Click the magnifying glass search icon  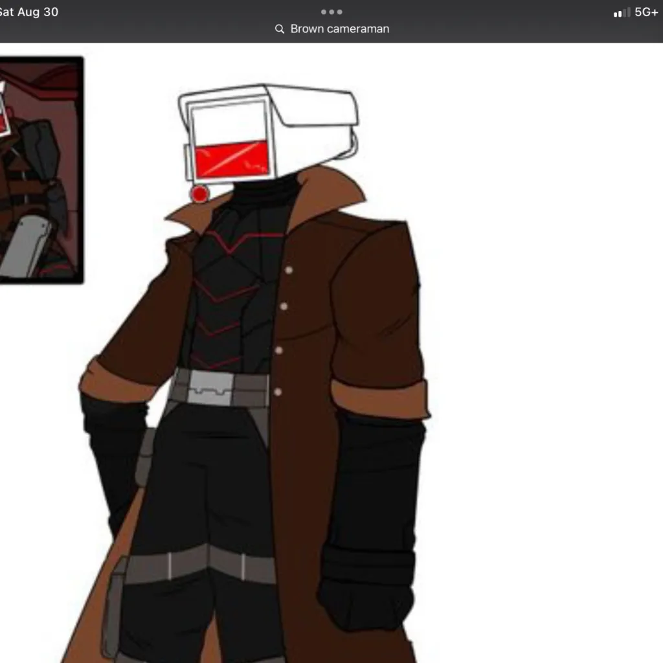point(280,29)
